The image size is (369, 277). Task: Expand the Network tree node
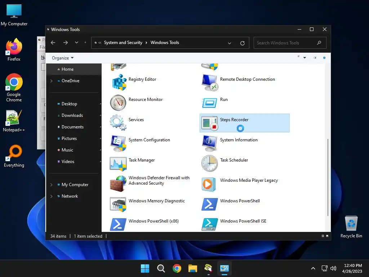tap(51, 196)
